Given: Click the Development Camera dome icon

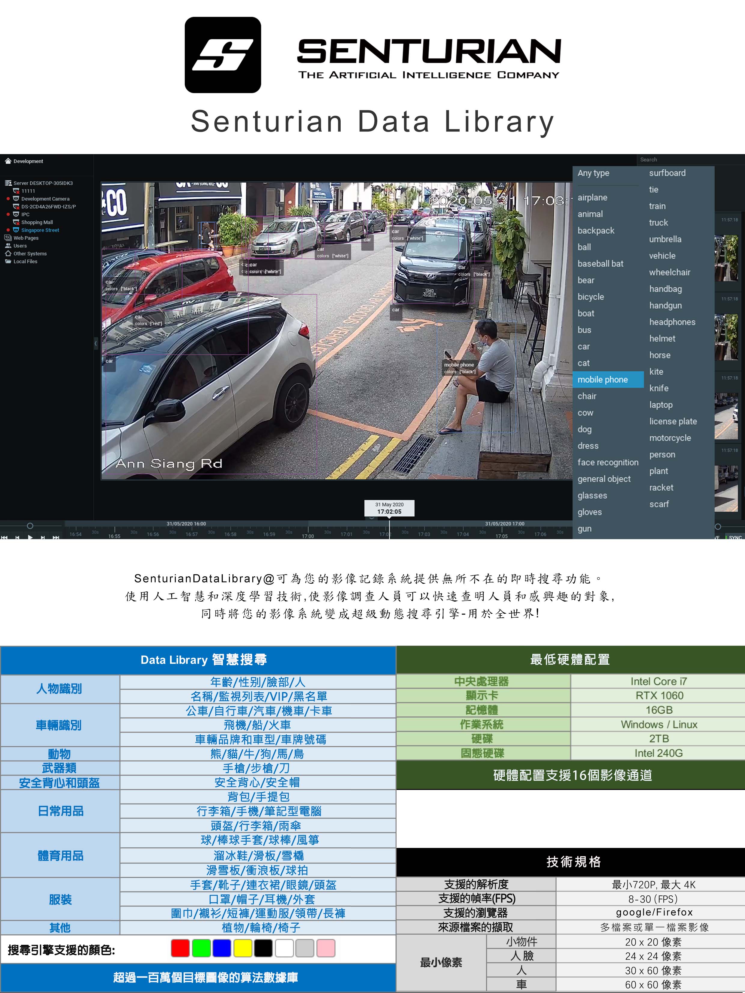Looking at the screenshot, I should point(16,199).
